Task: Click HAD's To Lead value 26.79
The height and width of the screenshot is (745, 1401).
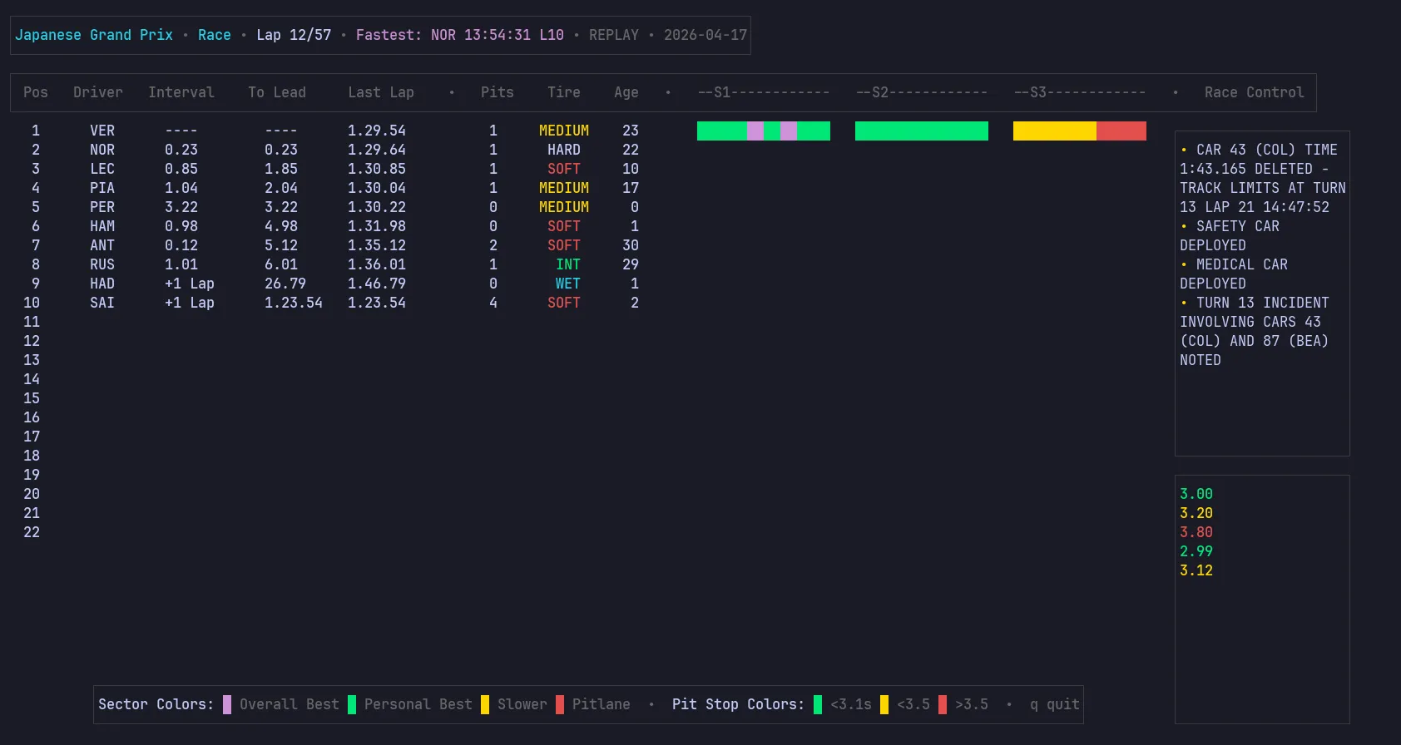Action: coord(285,284)
